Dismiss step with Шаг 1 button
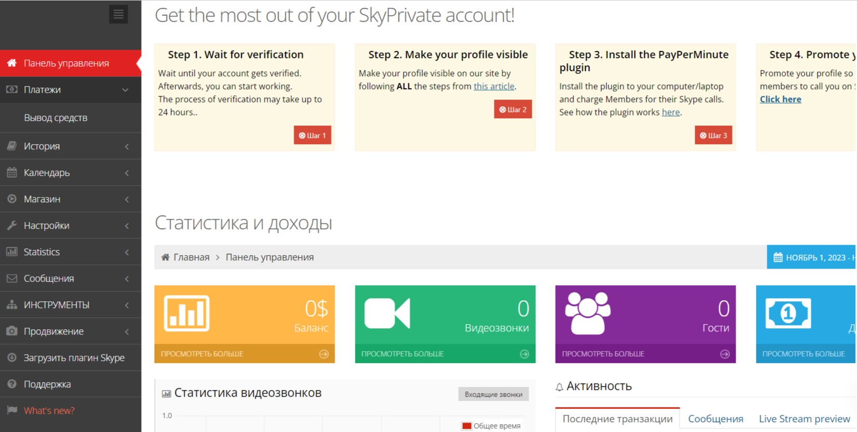Screen dimensions: 857x432 click(x=312, y=135)
